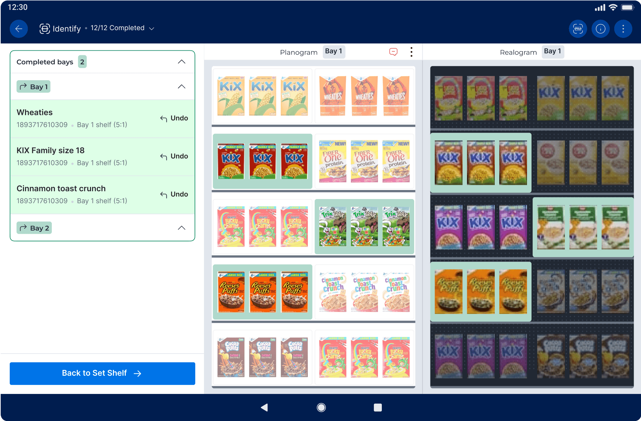Select Cinnamon Toast Crunch group in planogram

point(364,292)
